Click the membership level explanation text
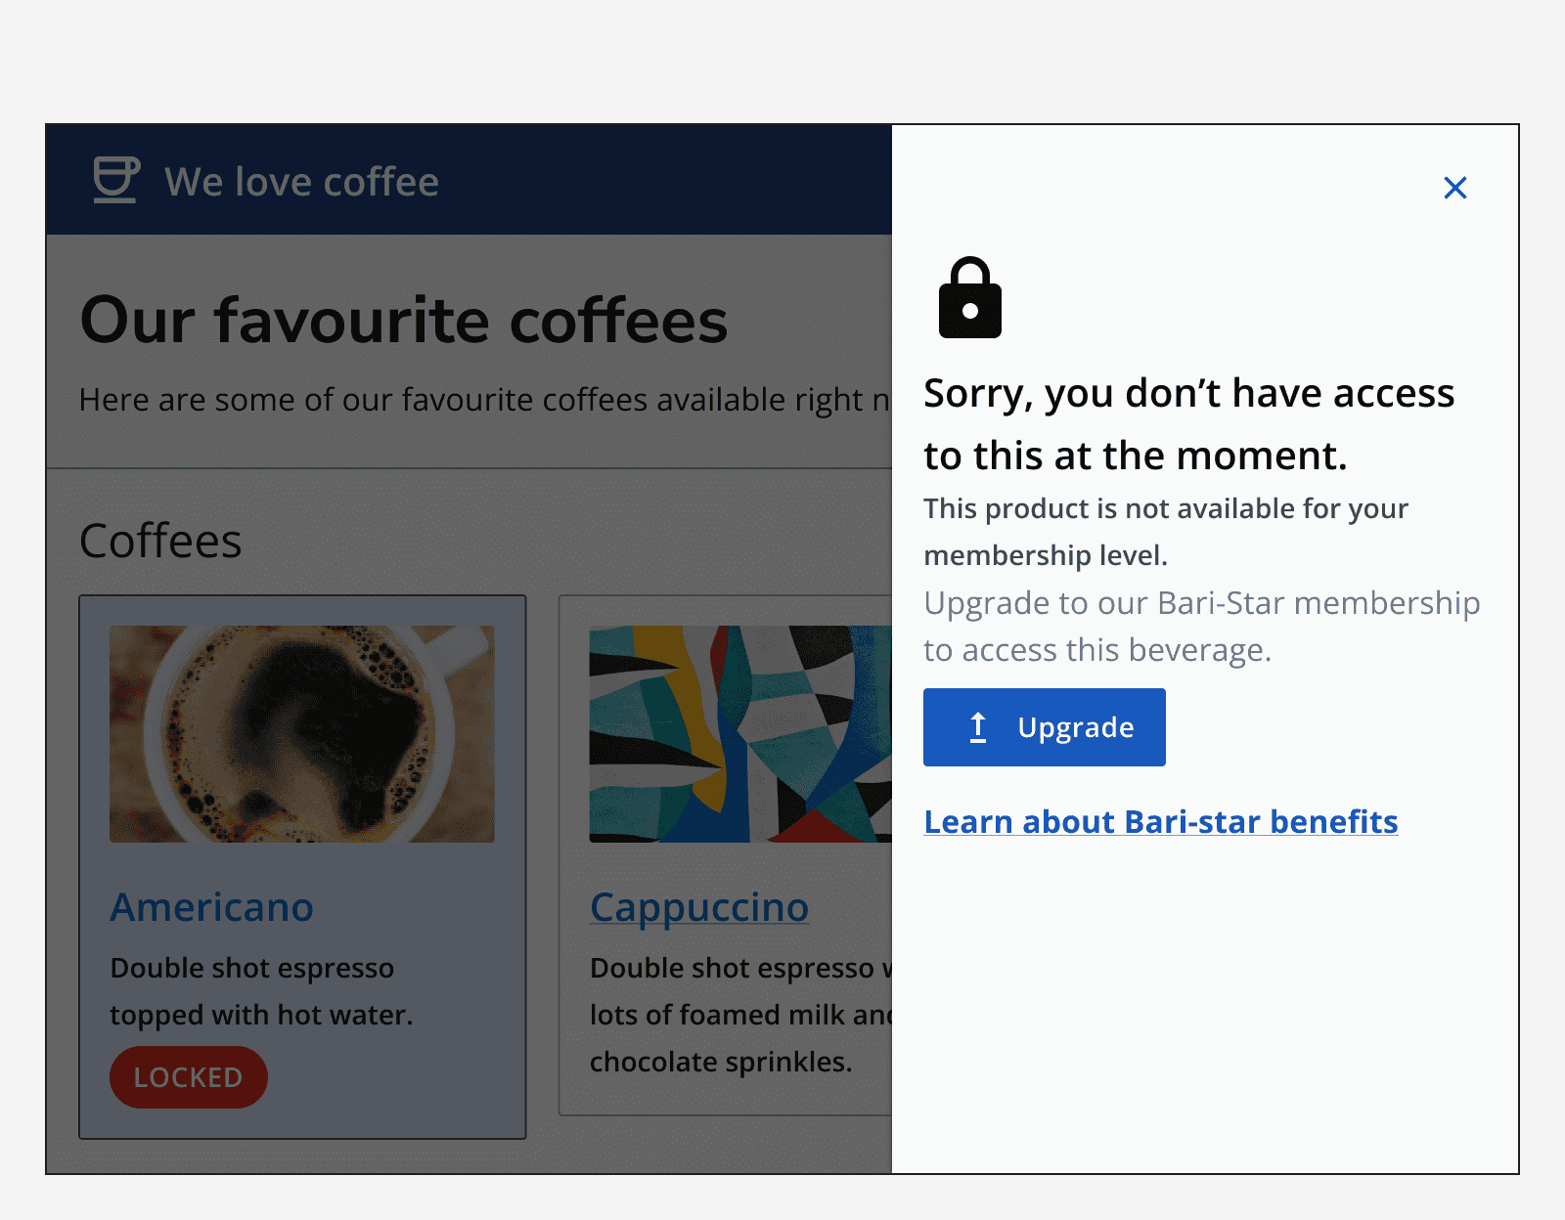The width and height of the screenshot is (1565, 1220). click(1164, 531)
